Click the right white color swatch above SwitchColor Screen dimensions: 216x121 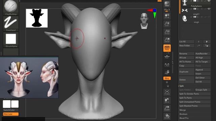15,104
